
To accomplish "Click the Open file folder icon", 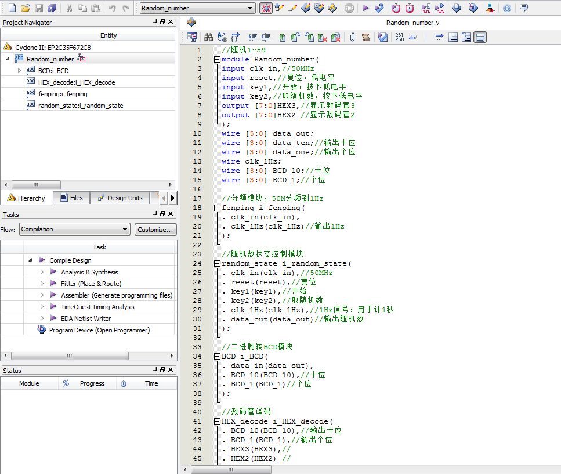I will point(25,8).
